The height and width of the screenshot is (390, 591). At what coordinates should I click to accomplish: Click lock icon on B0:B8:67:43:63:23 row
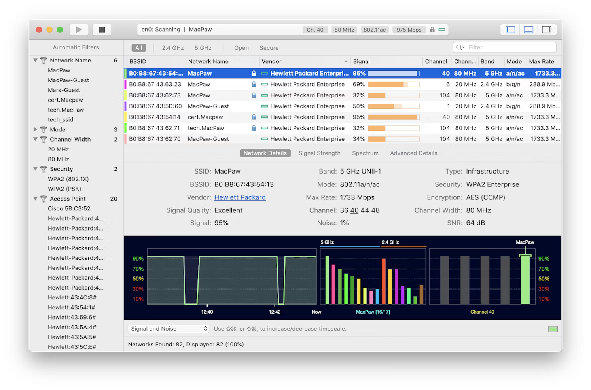[254, 84]
